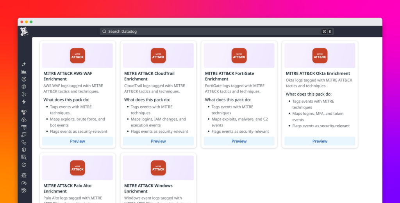
Task: Open MITRE ATT&CK CloudTrail Enrichment title
Action: point(149,76)
